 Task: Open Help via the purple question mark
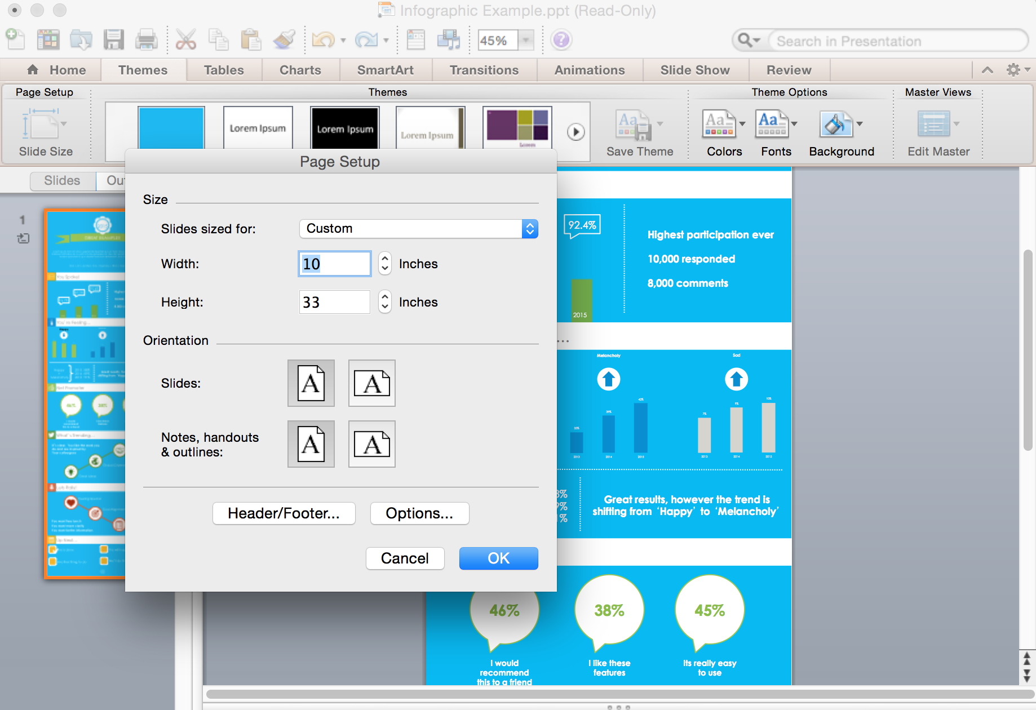pos(561,40)
